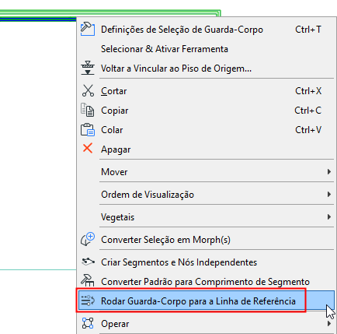
Task: Open the Ordem de Visualização entry
Action: coord(206,195)
